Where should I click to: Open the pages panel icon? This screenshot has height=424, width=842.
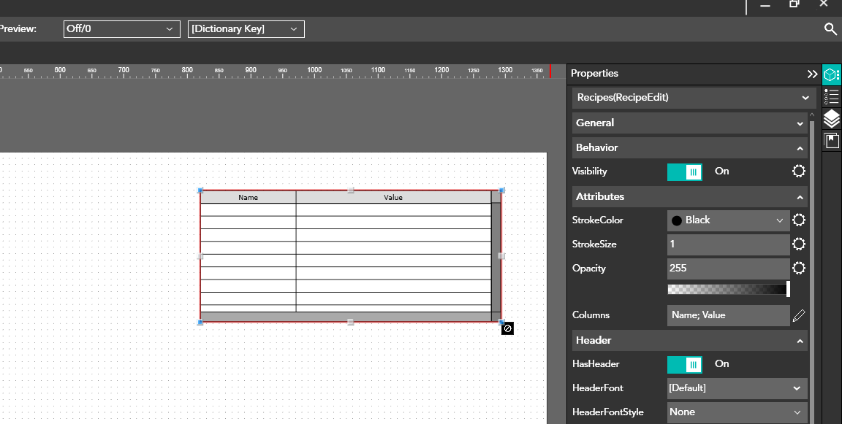click(x=832, y=140)
